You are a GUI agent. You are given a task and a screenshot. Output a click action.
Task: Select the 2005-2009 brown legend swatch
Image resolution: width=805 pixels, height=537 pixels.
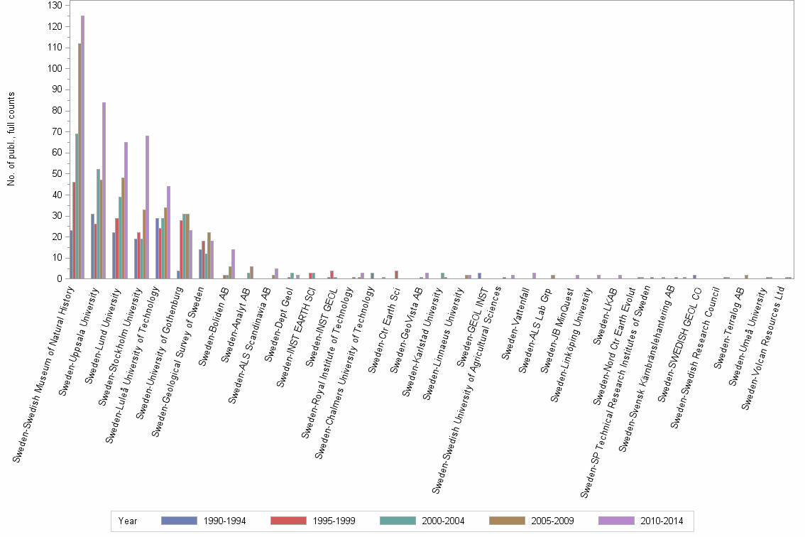tap(508, 521)
